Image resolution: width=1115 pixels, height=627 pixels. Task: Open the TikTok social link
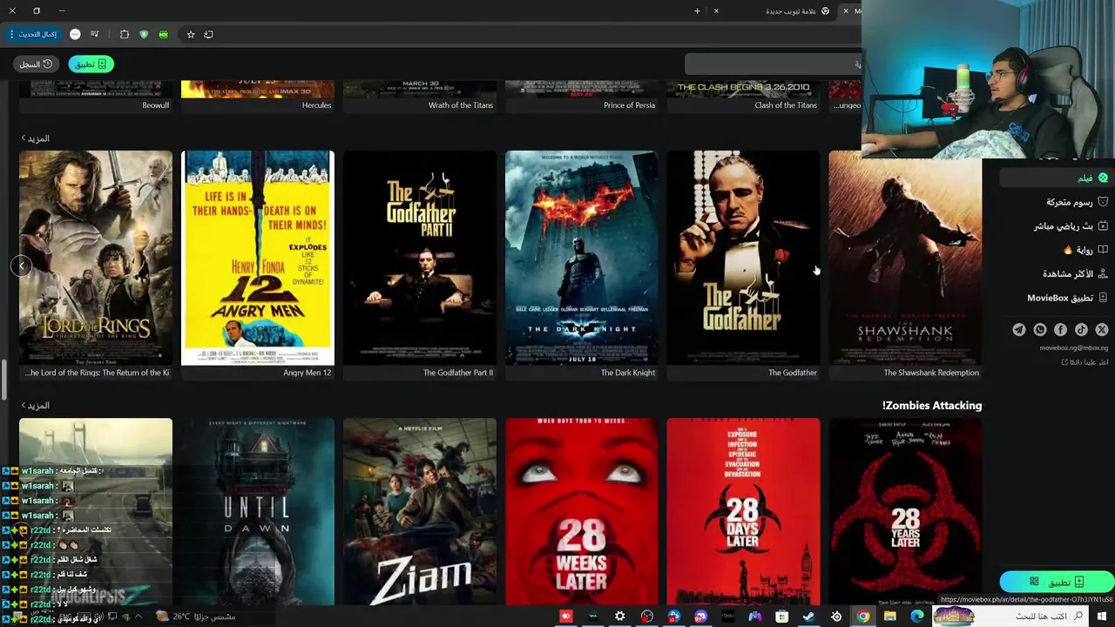click(x=1081, y=329)
